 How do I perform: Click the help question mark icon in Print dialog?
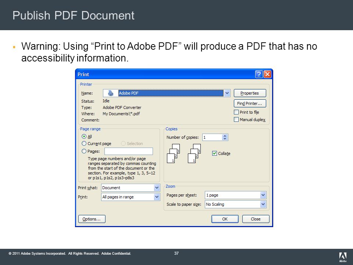pyautogui.click(x=259, y=74)
